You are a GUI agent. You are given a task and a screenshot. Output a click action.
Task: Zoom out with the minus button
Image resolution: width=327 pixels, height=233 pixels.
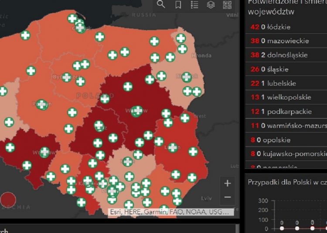click(x=227, y=197)
